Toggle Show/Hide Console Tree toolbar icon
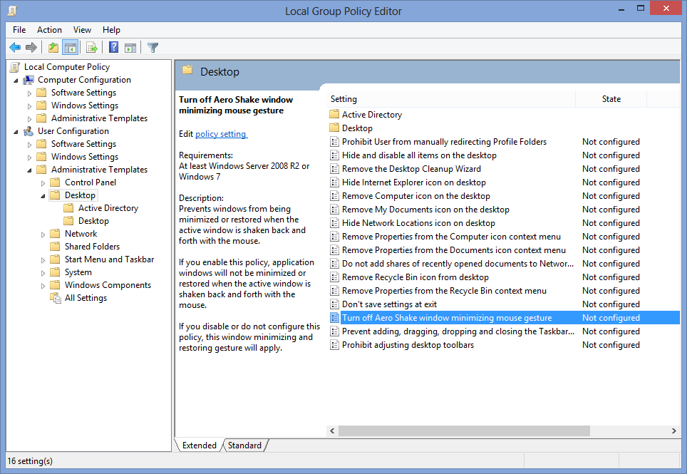687x474 pixels. point(70,47)
